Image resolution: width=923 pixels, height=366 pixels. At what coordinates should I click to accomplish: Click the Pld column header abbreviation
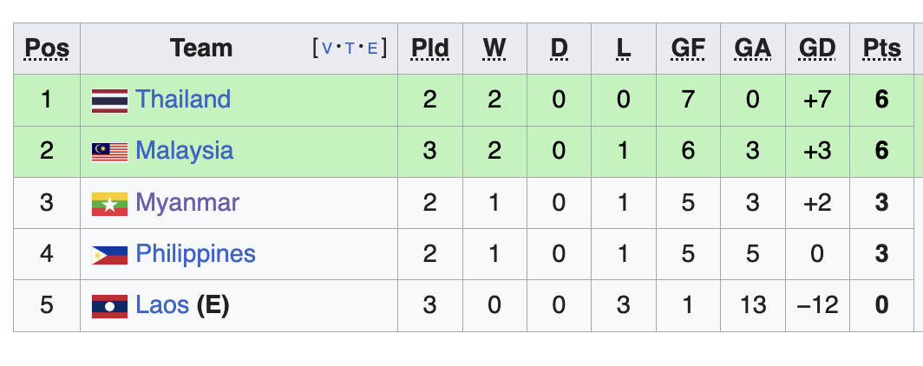429,49
